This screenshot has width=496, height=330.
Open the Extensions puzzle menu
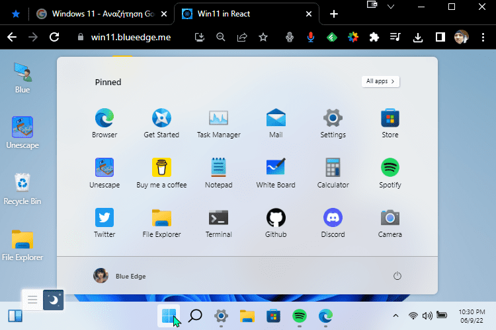(x=374, y=37)
